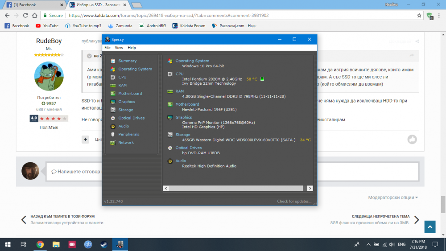Open the Zamunda bookmark
Viewport: 446px width, 251px height.
click(120, 25)
